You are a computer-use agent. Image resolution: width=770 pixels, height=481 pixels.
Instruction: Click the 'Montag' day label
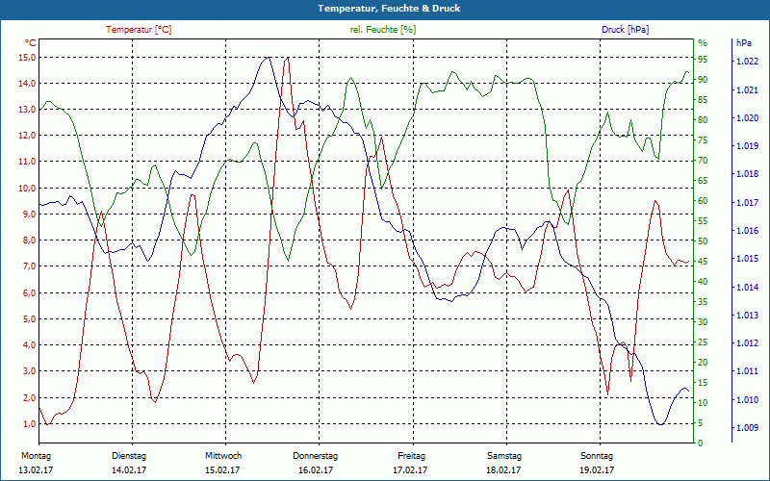(x=36, y=456)
